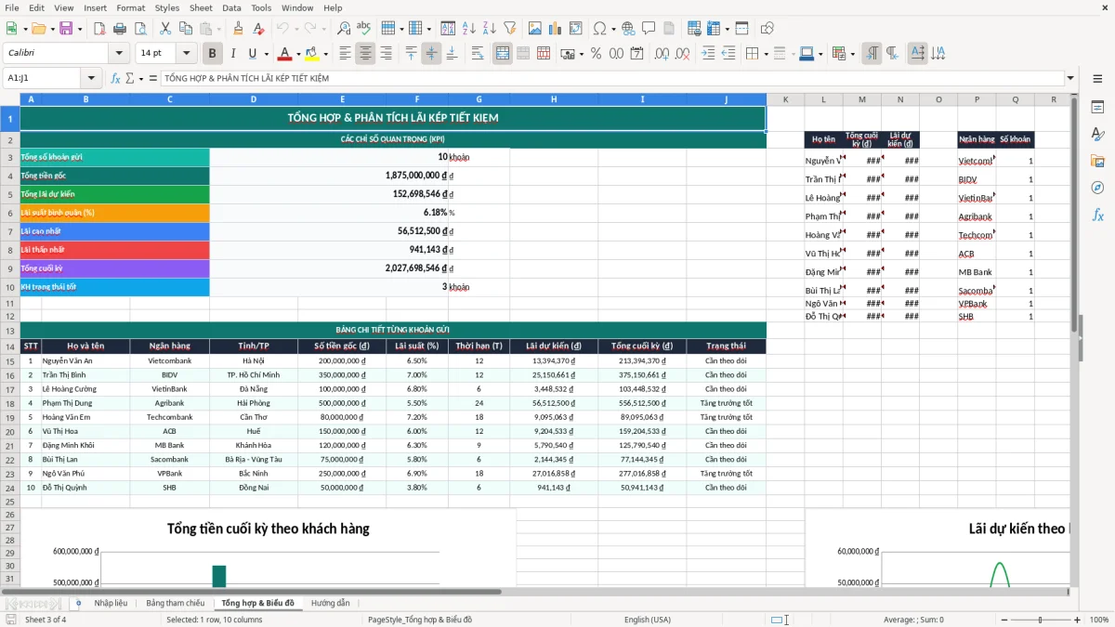Open the Font Size dropdown arrow
The height and width of the screenshot is (627, 1115).
(187, 54)
